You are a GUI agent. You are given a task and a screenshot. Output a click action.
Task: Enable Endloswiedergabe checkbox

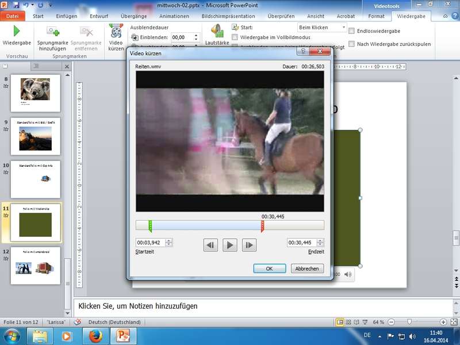click(351, 31)
